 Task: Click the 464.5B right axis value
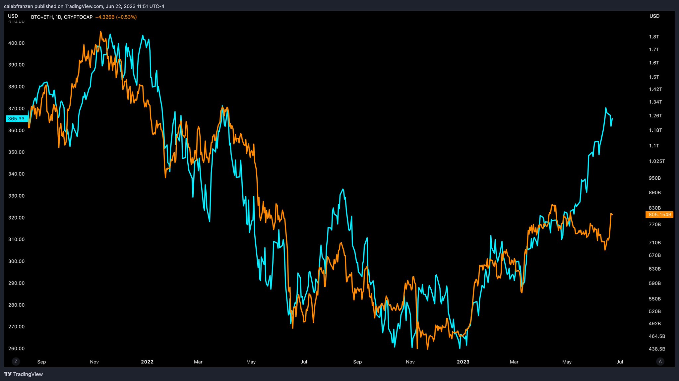pyautogui.click(x=657, y=336)
